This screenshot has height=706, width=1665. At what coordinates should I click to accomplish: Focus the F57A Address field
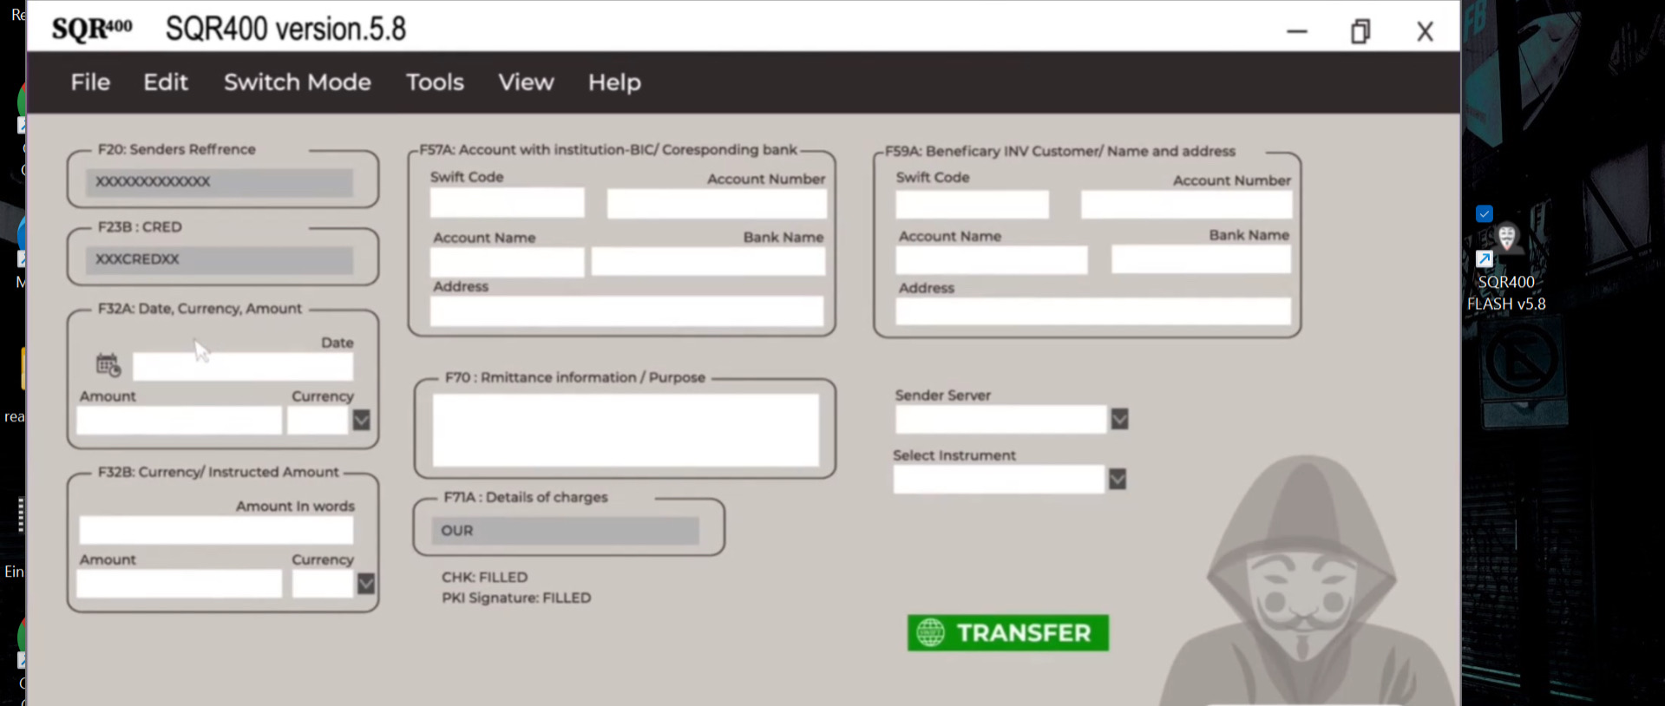pos(626,311)
